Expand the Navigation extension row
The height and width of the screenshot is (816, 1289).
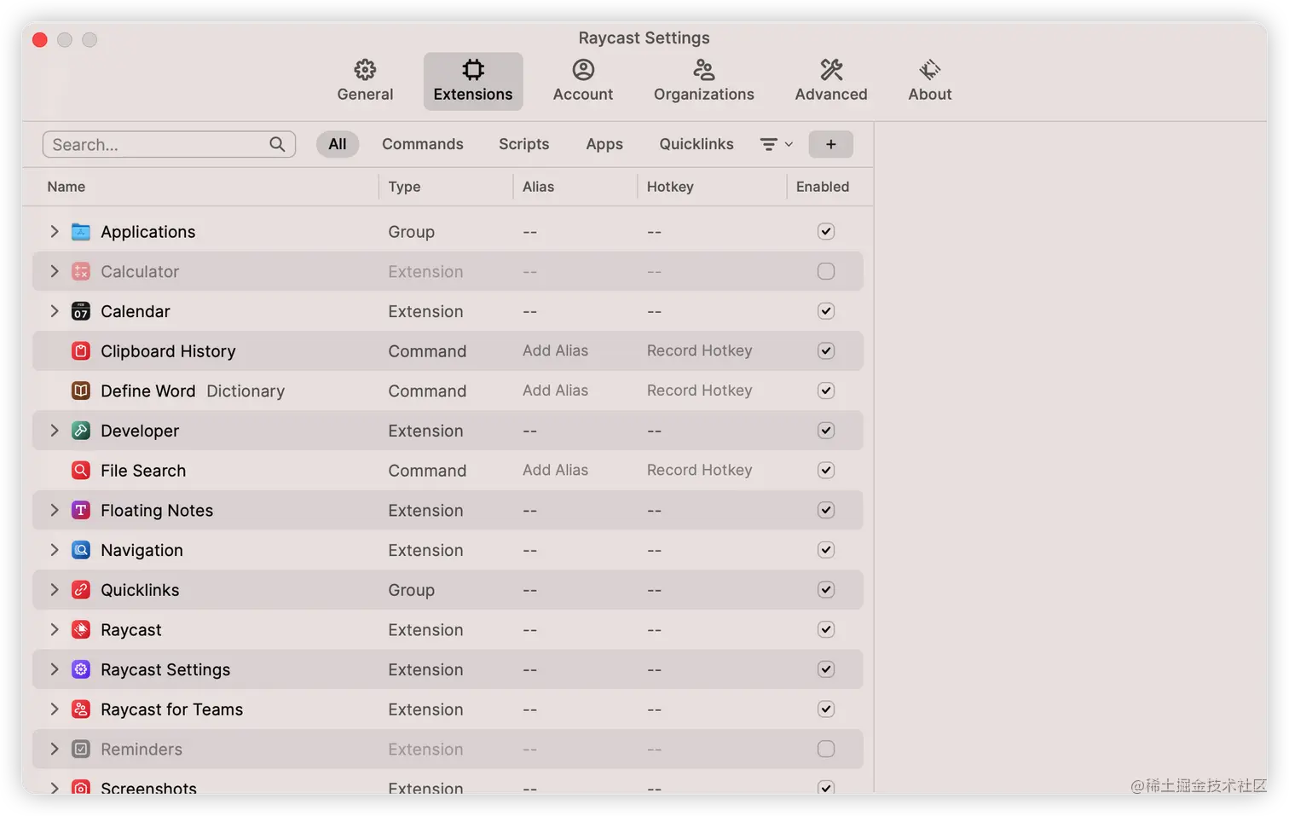tap(55, 550)
